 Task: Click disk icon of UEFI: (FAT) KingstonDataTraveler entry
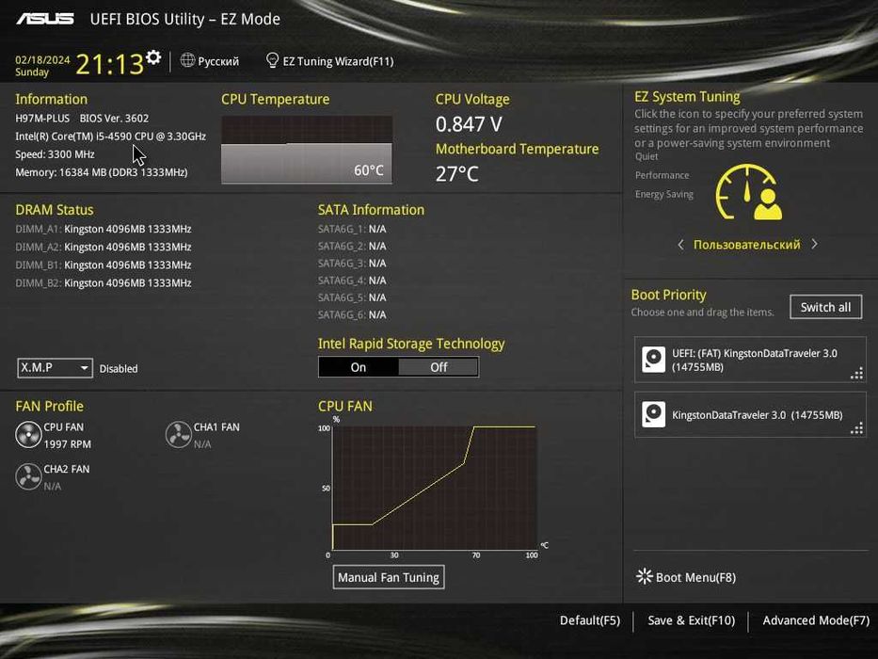coord(653,360)
